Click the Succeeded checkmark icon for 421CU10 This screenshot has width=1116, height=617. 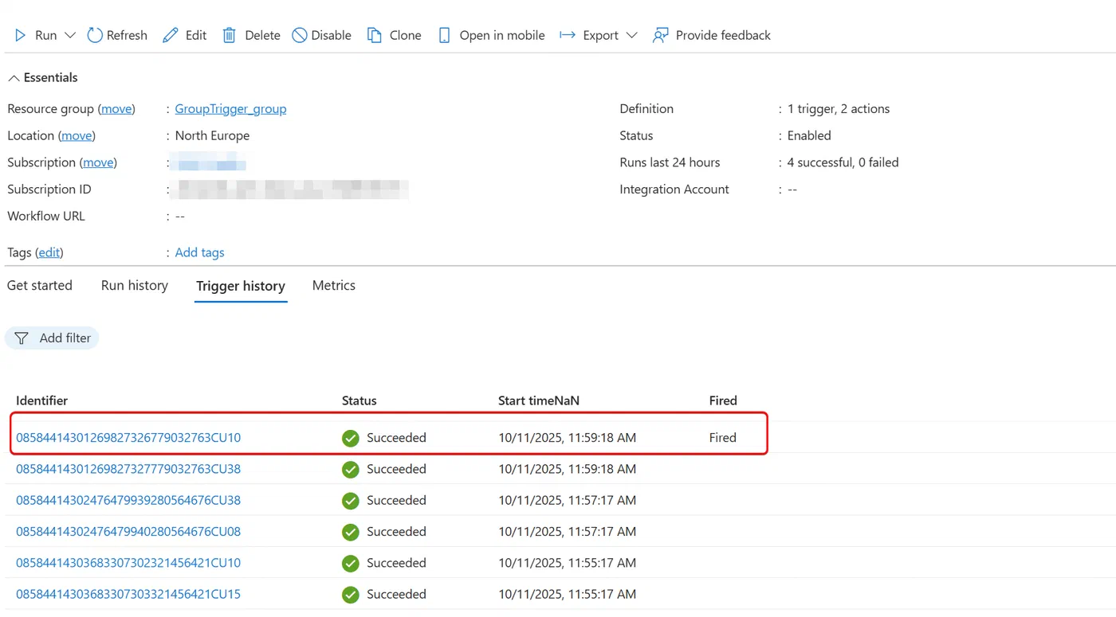351,564
